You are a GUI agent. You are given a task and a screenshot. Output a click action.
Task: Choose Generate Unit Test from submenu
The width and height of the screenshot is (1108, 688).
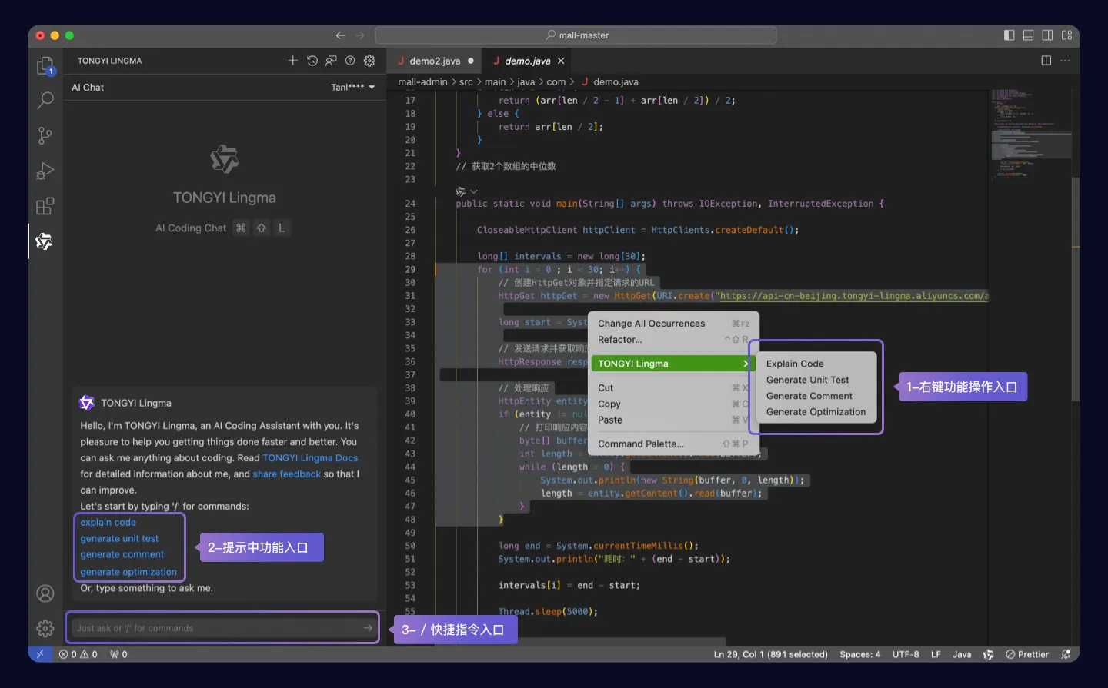[x=807, y=380]
